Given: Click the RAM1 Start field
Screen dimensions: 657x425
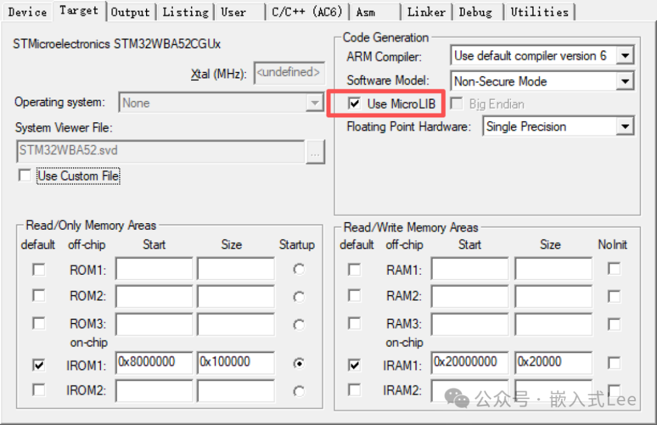Looking at the screenshot, I should pos(470,269).
